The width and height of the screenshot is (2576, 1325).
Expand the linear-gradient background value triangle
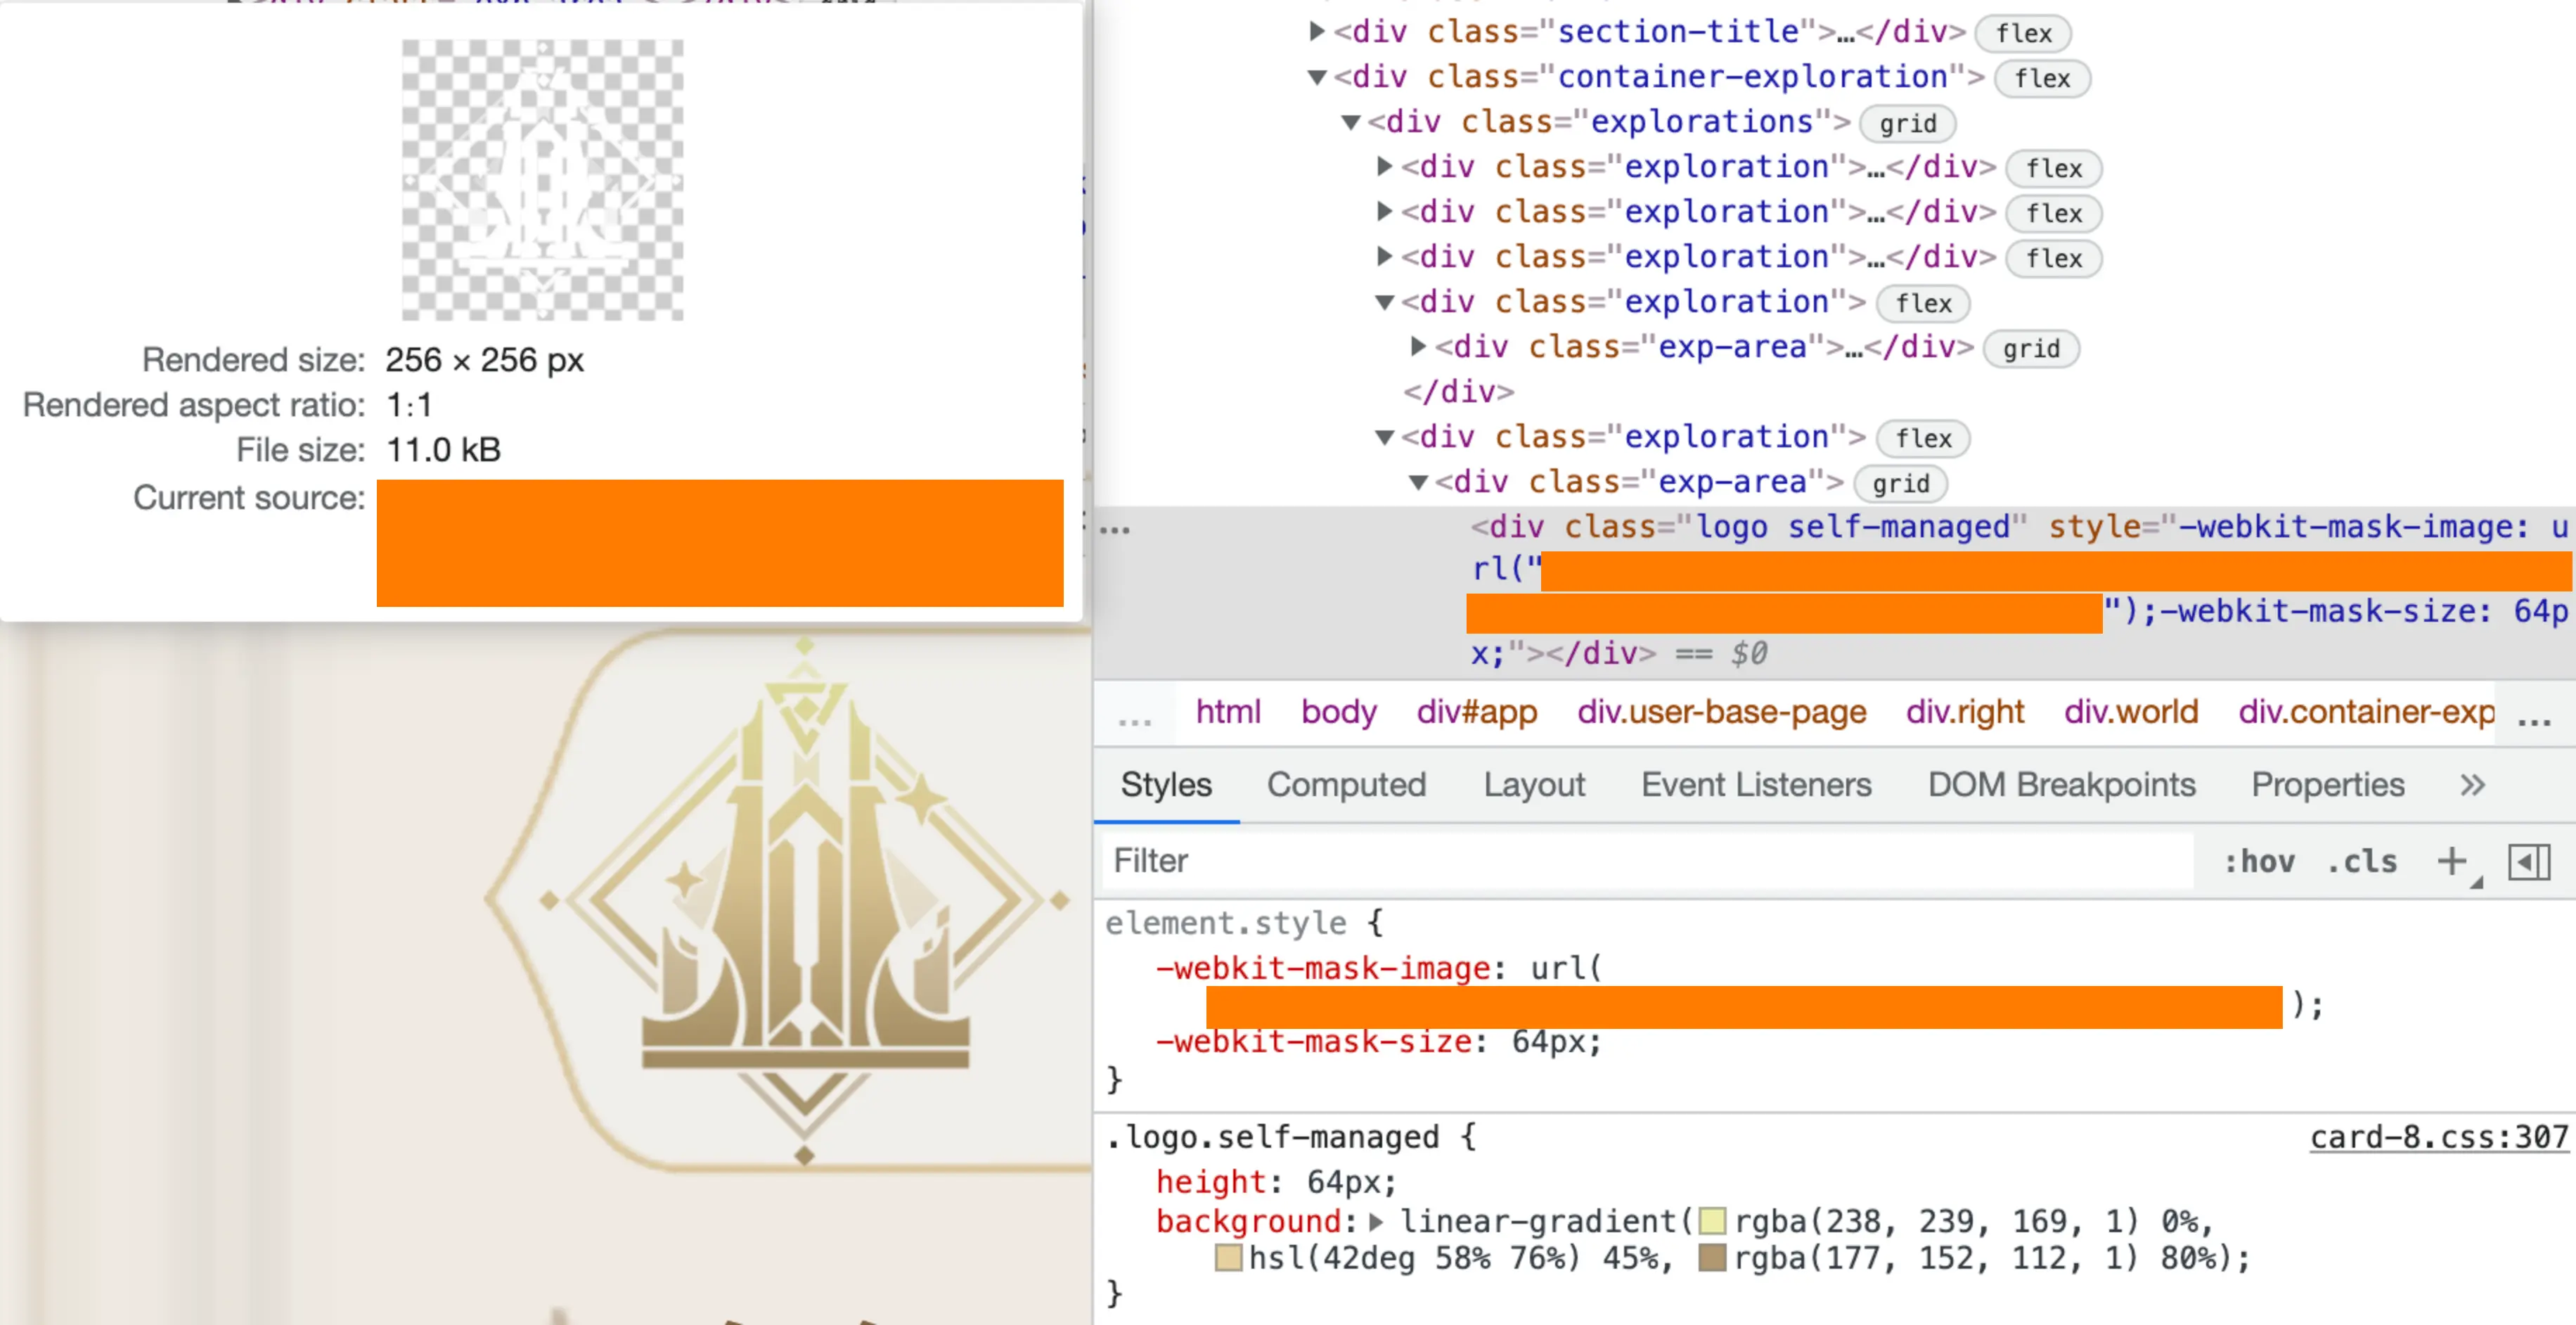coord(1377,1221)
